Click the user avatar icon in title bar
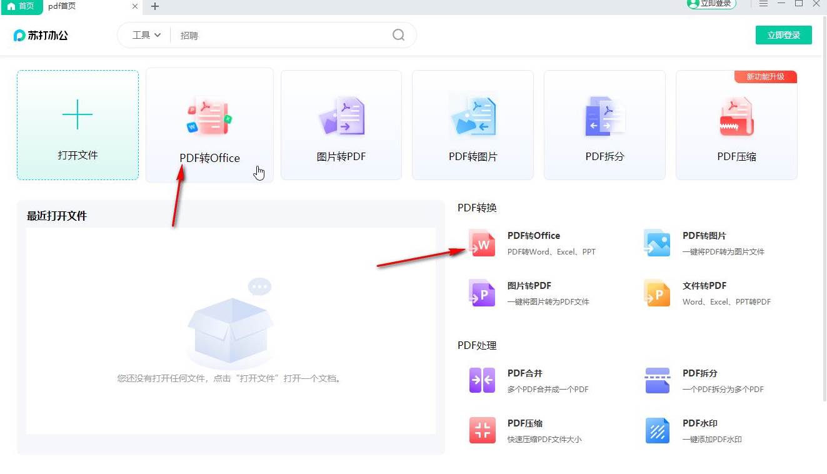The image size is (827, 474). click(693, 4)
